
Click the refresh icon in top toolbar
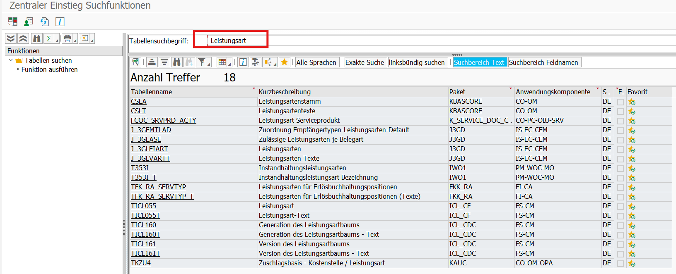(44, 21)
